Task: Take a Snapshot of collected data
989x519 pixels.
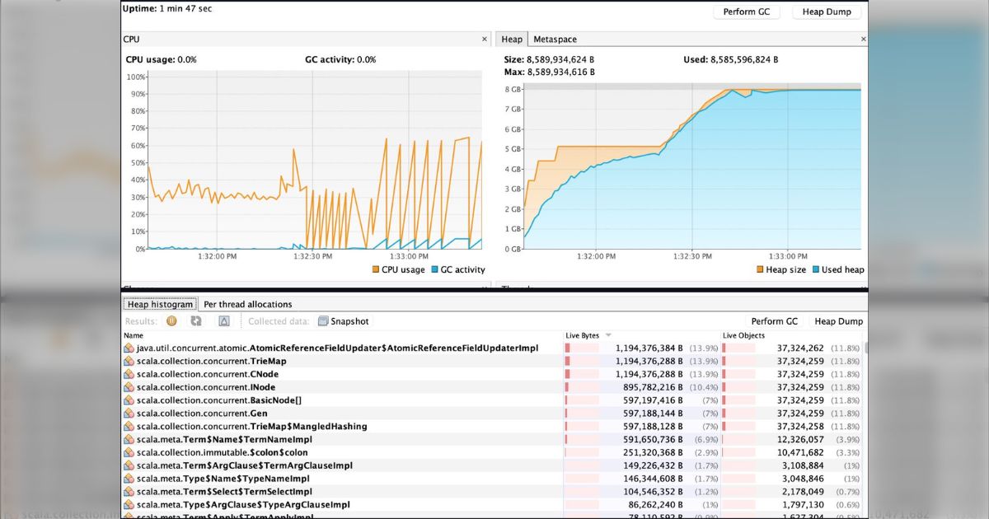Action: (x=344, y=321)
